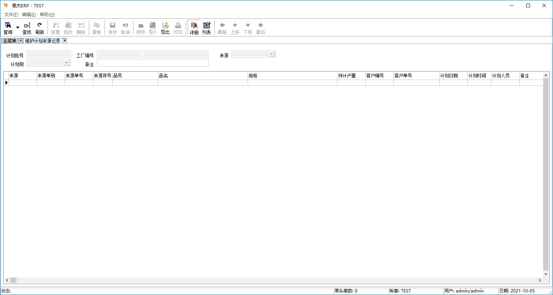The width and height of the screenshot is (553, 295).
Task: Close the 维护计划来源记录 tab
Action: (x=65, y=41)
